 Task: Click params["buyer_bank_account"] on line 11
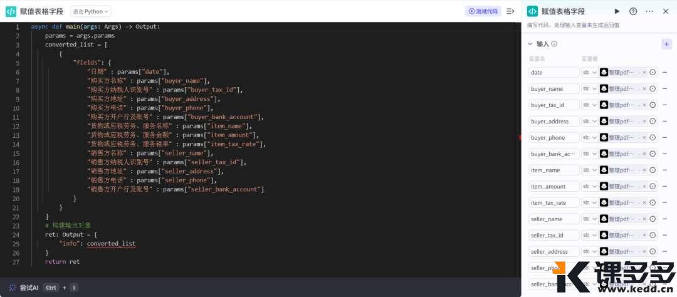[212, 117]
